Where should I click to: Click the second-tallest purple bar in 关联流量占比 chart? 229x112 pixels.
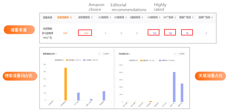(x=182, y=93)
